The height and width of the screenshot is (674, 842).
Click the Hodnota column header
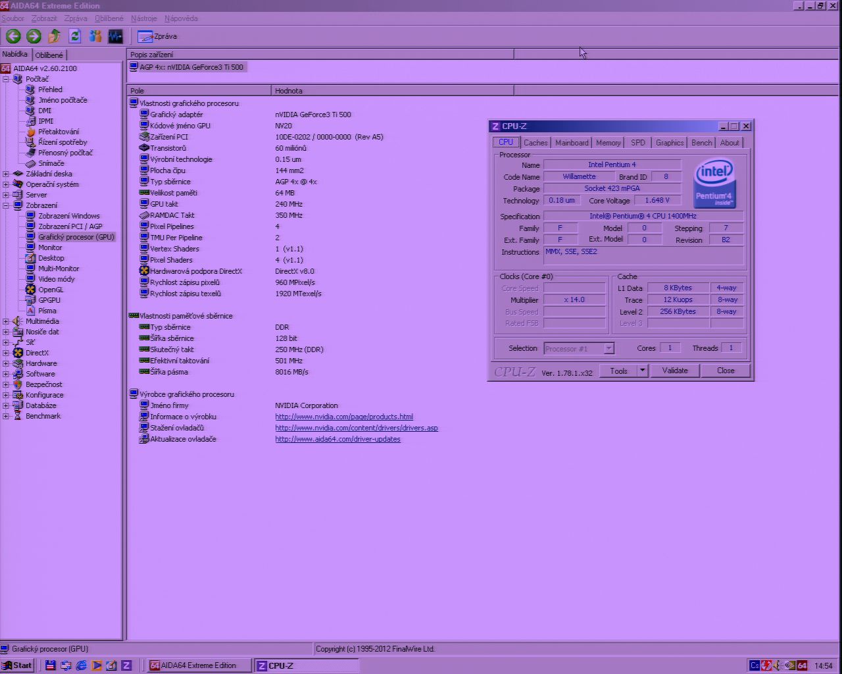coord(392,91)
